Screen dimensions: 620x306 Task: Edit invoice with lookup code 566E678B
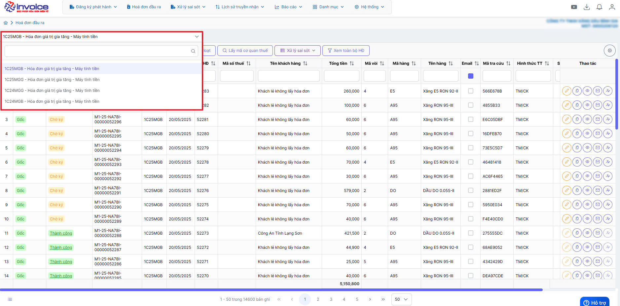tap(567, 91)
